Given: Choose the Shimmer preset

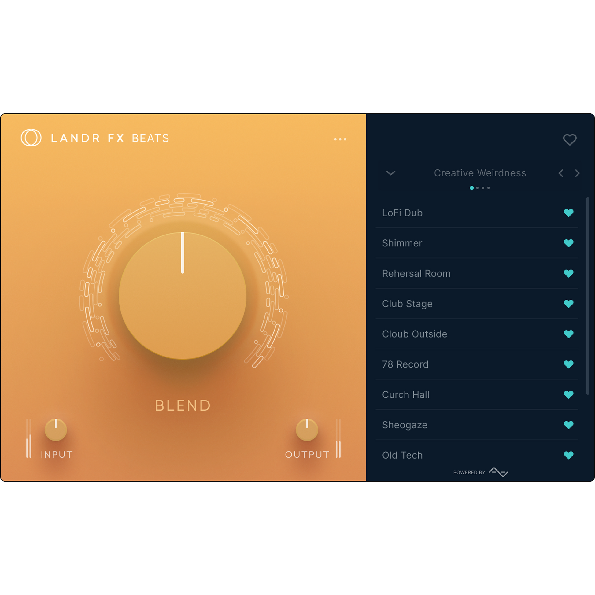Looking at the screenshot, I should pos(402,243).
